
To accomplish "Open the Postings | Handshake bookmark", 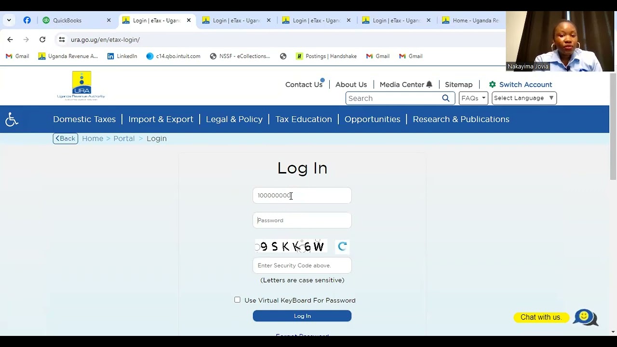I will click(326, 56).
